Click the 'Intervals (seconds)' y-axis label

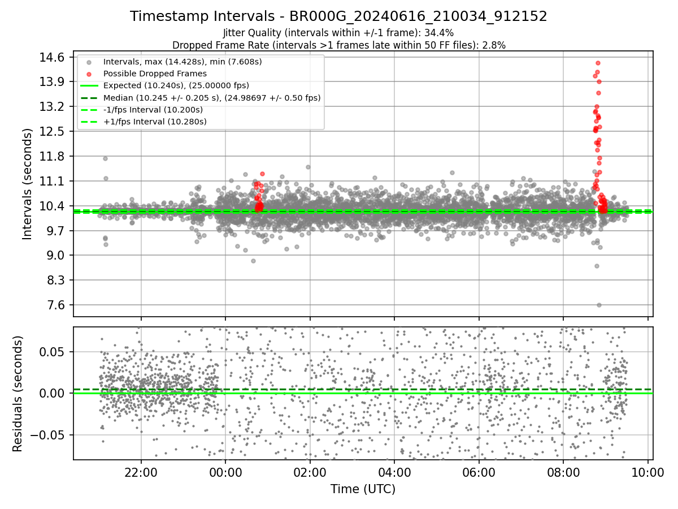click(x=28, y=183)
